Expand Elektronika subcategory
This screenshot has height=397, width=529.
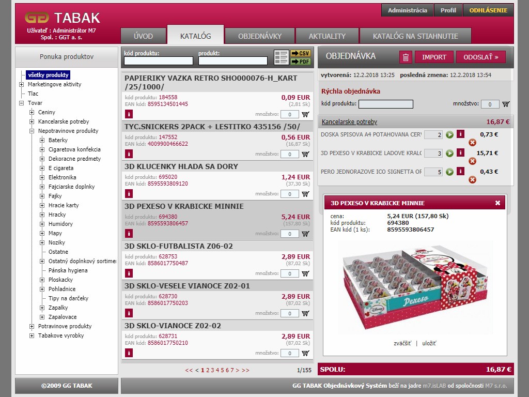42,178
